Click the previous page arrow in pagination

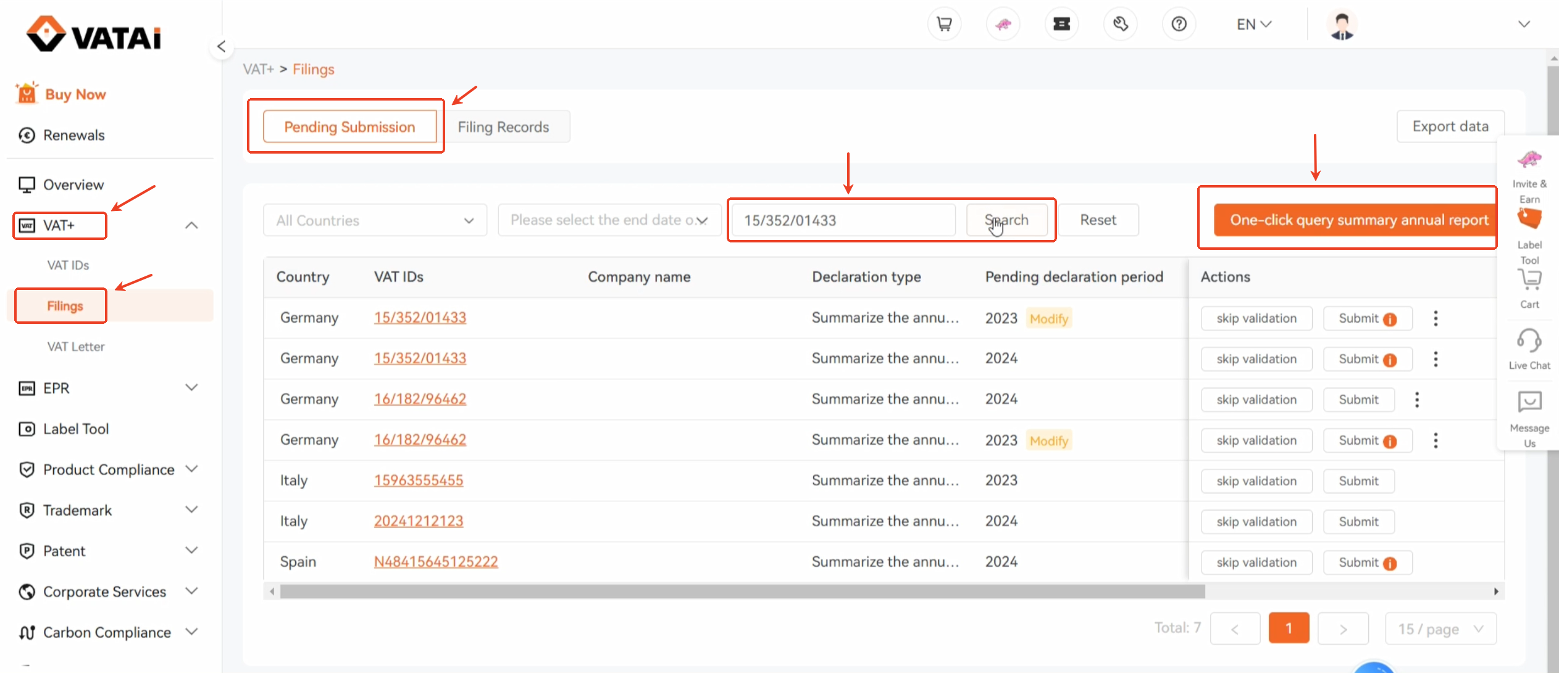(1235, 629)
